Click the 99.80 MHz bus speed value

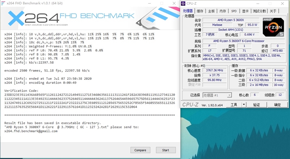click(215, 80)
